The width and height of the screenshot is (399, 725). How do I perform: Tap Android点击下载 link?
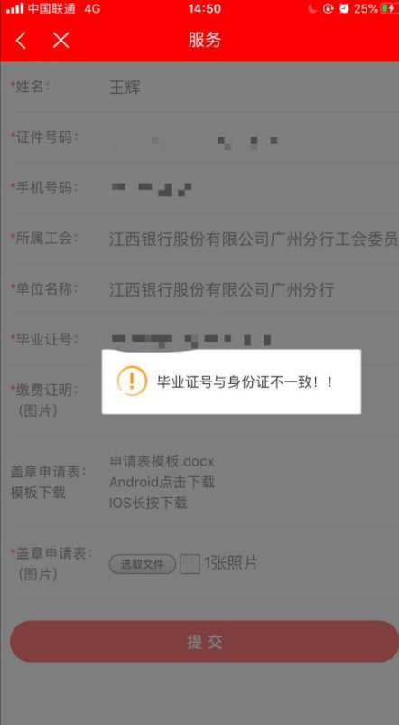coord(162,482)
